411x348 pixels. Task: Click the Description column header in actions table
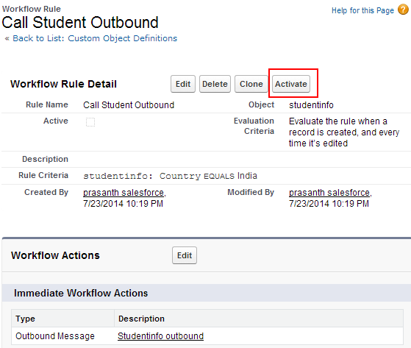[x=259, y=319]
